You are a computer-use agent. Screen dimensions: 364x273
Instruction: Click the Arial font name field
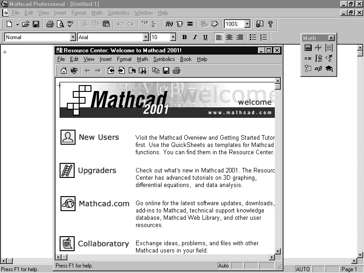[110, 37]
